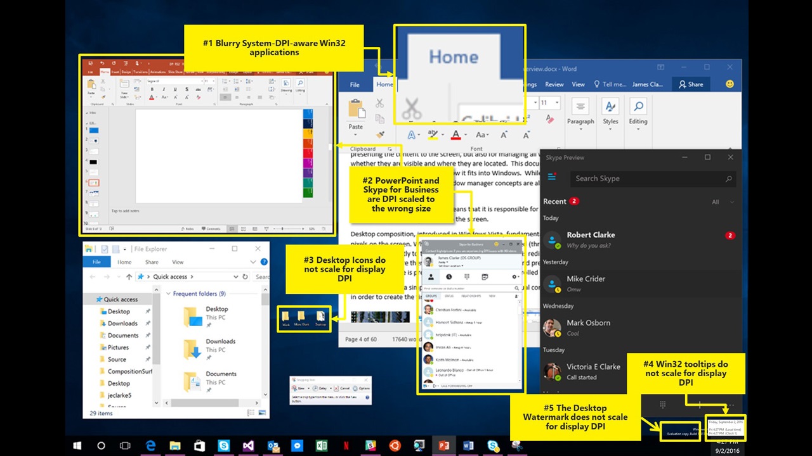This screenshot has height=456, width=812.
Task: Open the Skype for Business dial pad
Action: (x=467, y=277)
